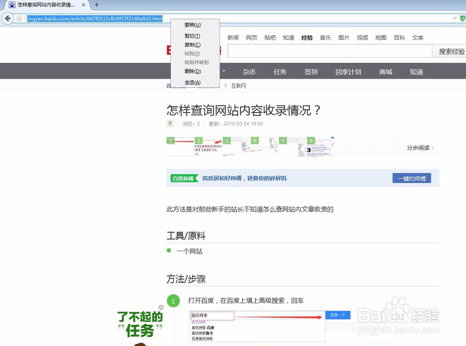Open the 新闻 link in Baidu top nav

[233, 38]
